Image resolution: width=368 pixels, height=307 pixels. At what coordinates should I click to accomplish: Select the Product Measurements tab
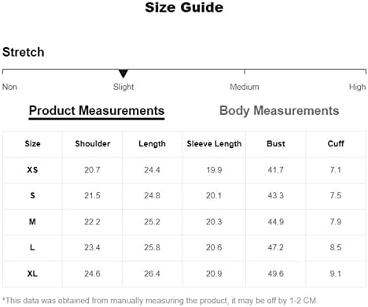coord(97,111)
